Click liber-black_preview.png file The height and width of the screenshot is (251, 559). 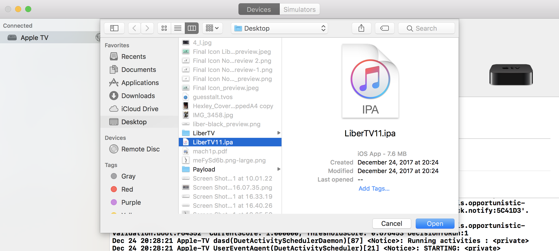click(230, 124)
